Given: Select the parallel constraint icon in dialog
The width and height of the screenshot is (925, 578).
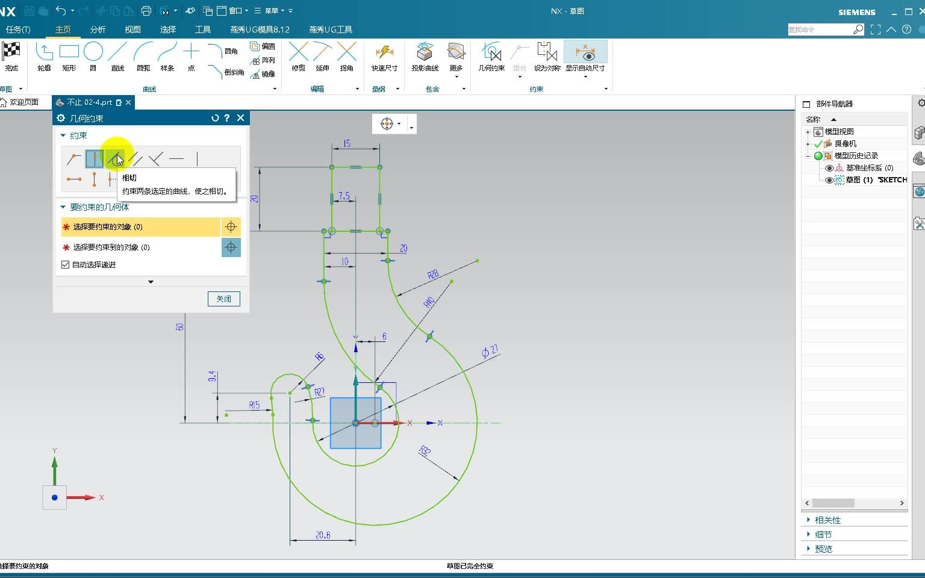Looking at the screenshot, I should pyautogui.click(x=136, y=159).
